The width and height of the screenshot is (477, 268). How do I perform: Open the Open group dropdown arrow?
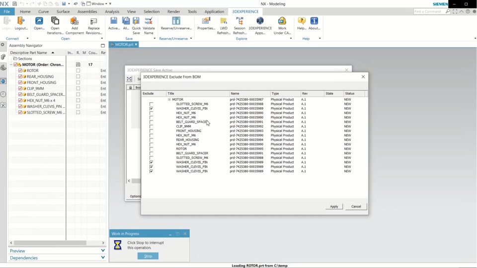pyautogui.click(x=102, y=39)
